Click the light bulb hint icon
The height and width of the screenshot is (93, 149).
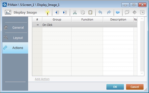pos(48,12)
